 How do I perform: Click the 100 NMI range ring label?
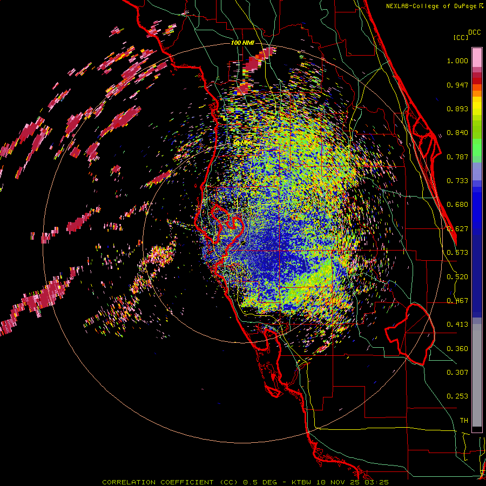point(242,43)
